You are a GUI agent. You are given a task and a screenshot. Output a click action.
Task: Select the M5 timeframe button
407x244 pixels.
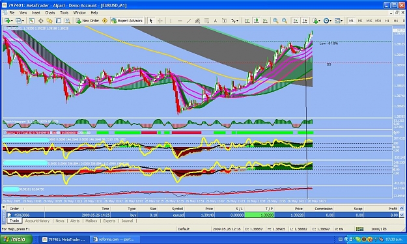tap(360, 21)
